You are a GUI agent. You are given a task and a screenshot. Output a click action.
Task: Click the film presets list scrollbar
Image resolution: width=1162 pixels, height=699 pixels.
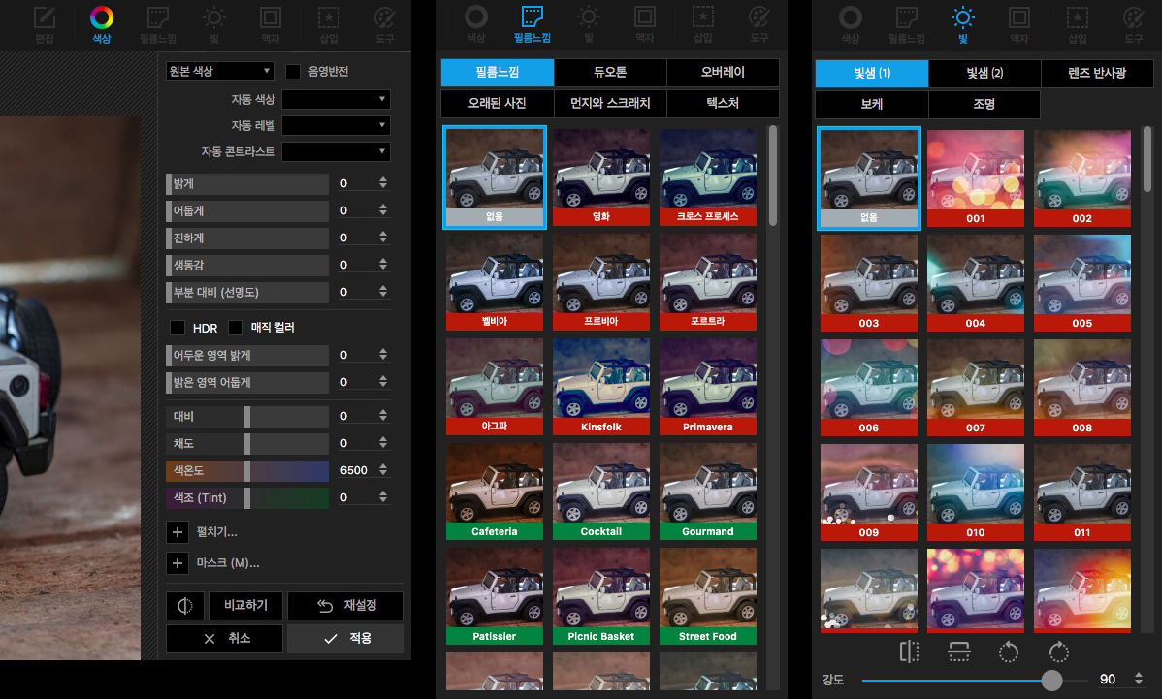pos(773,176)
